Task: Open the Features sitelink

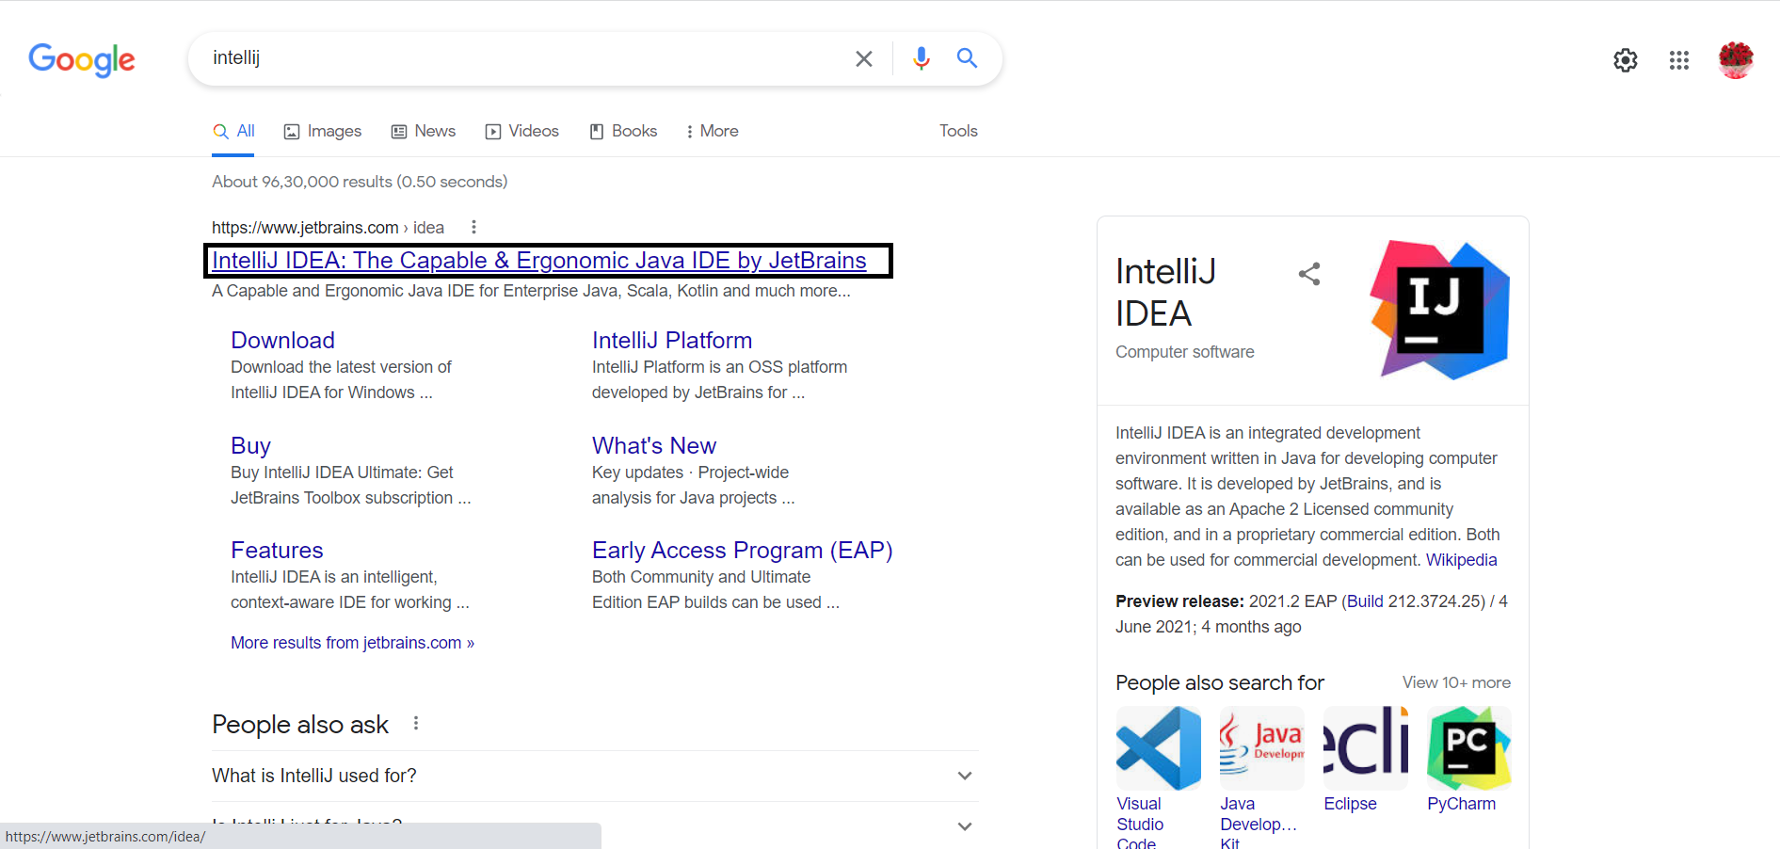Action: click(277, 550)
